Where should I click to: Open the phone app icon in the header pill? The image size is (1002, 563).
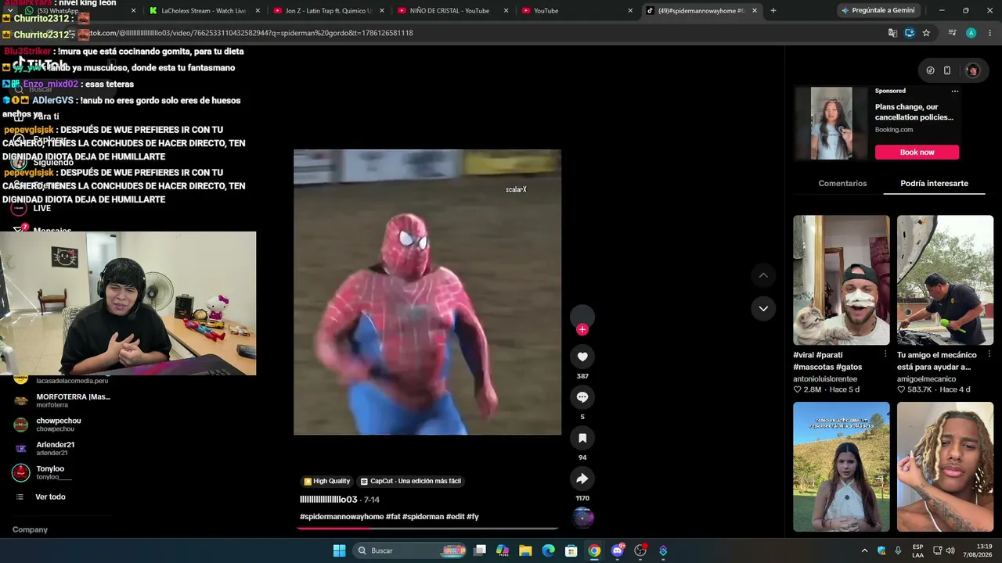tap(947, 70)
